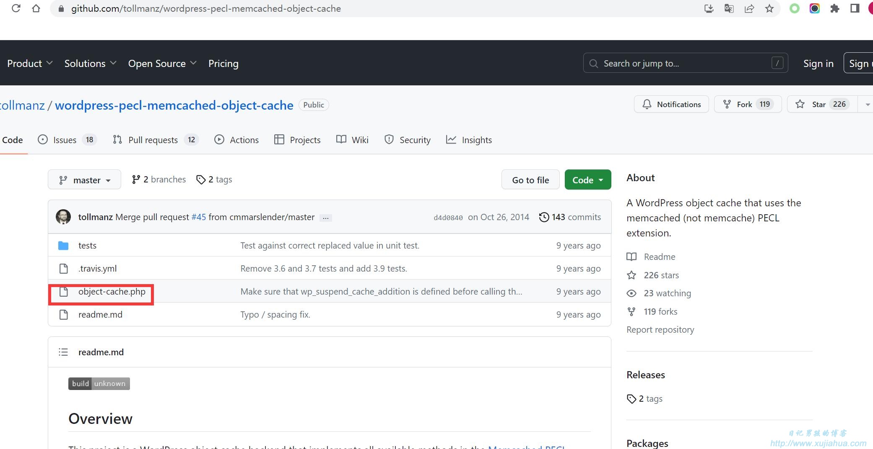Open the Pricing page

[x=223, y=63]
